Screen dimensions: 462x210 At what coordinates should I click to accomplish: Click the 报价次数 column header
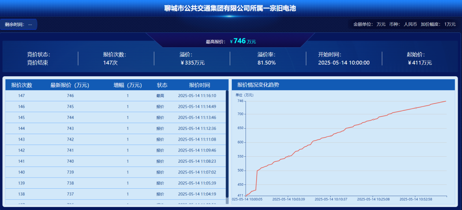(x=21, y=85)
